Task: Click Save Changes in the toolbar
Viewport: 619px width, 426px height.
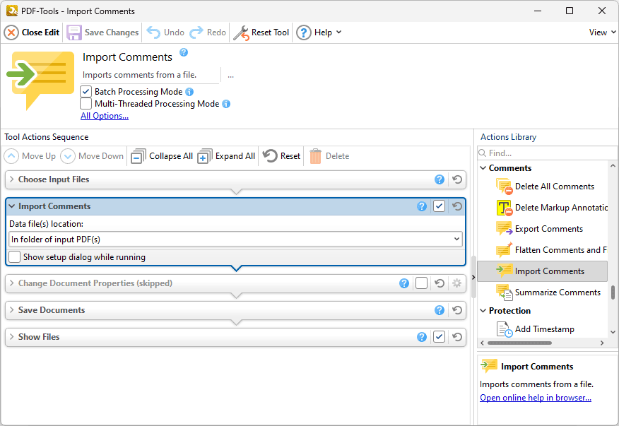Action: click(x=102, y=32)
